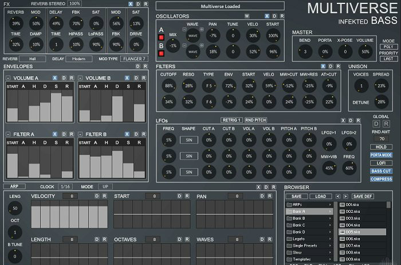Click the LFOs section X button
This screenshot has width=401, height=265.
[x=343, y=120]
